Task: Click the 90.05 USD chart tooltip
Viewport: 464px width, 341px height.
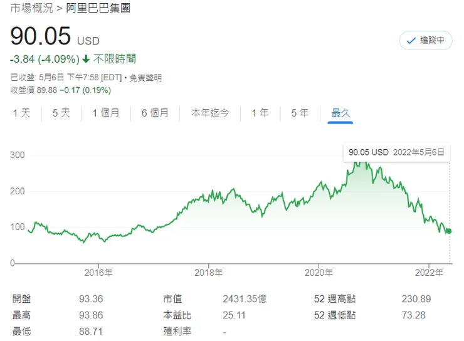Action: tap(396, 152)
